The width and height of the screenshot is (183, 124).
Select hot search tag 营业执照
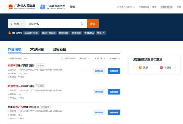click(76, 33)
